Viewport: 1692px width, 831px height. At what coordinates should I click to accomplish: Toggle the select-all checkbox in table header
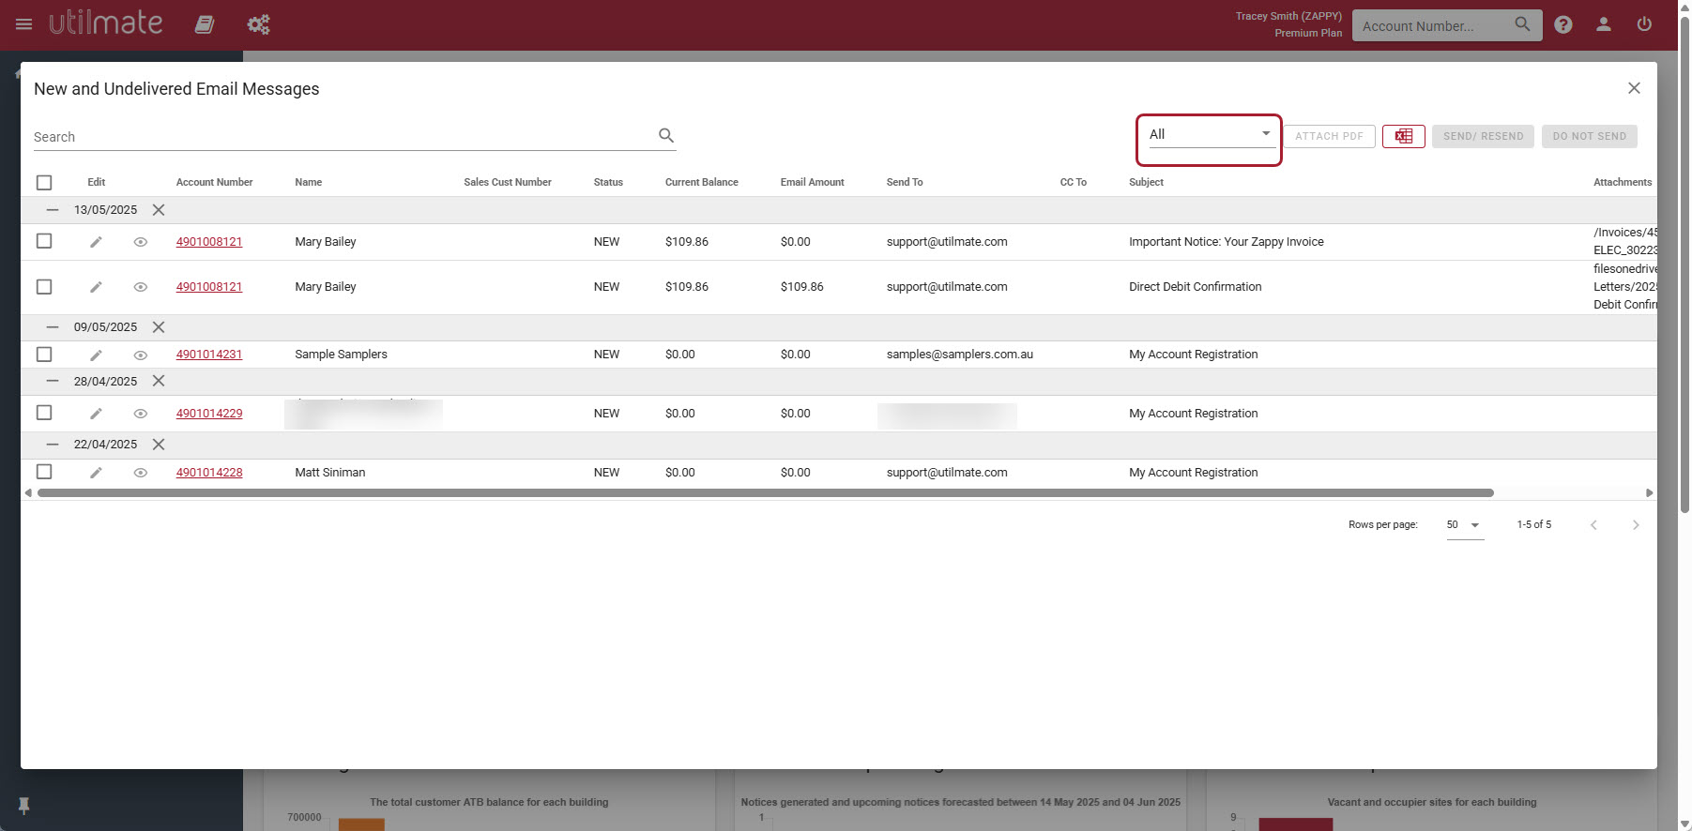coord(44,183)
